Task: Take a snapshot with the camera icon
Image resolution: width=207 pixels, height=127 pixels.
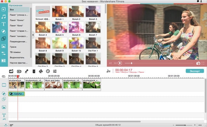Action: pos(198,63)
